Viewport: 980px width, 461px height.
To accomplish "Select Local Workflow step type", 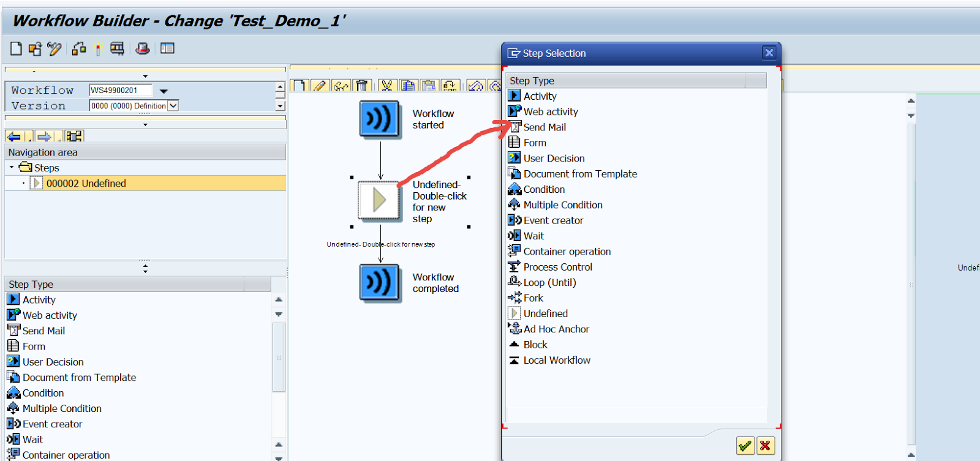I will (x=557, y=360).
